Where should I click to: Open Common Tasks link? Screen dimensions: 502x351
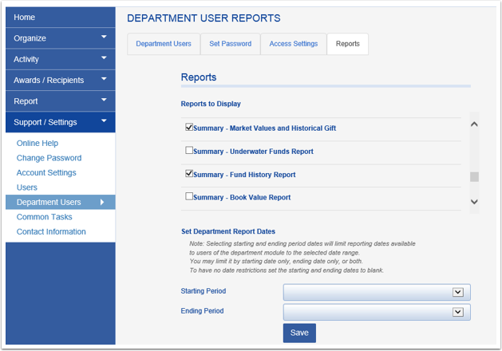pyautogui.click(x=44, y=217)
